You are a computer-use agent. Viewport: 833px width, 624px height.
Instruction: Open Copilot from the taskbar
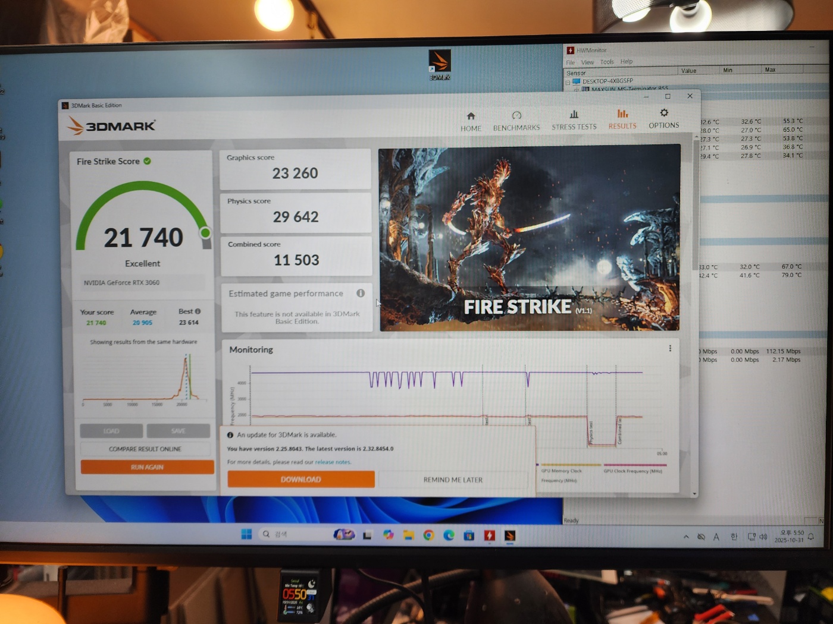click(x=388, y=535)
